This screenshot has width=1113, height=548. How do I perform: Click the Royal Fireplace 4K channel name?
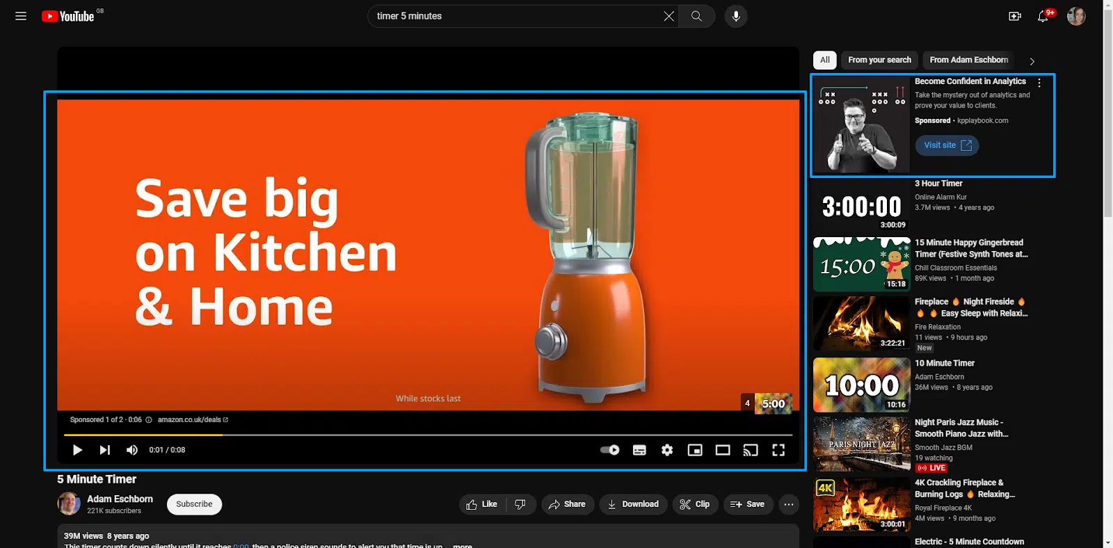[x=943, y=508]
